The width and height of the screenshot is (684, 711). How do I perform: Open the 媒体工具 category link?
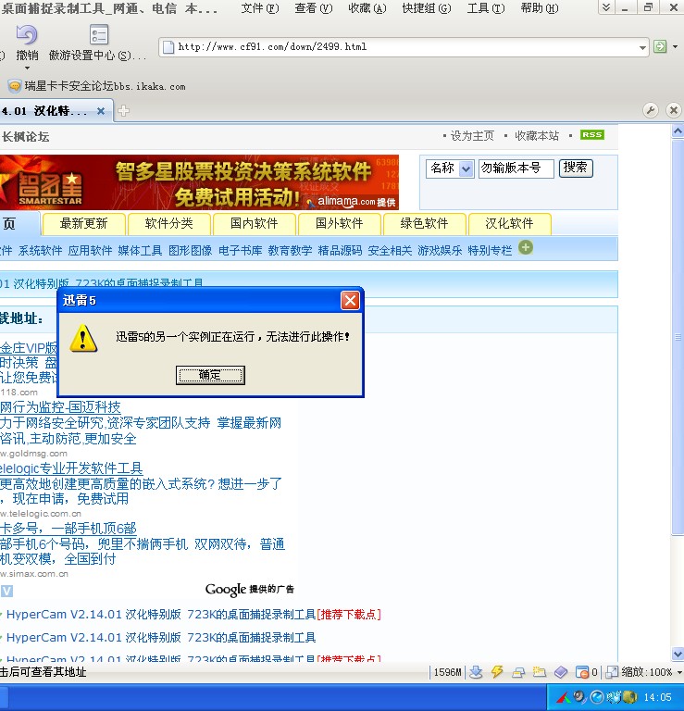[140, 250]
